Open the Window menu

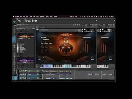click(x=55, y=16)
